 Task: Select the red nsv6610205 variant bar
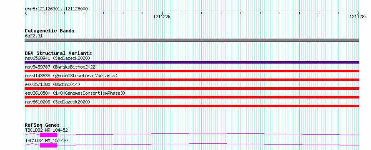tap(192, 106)
